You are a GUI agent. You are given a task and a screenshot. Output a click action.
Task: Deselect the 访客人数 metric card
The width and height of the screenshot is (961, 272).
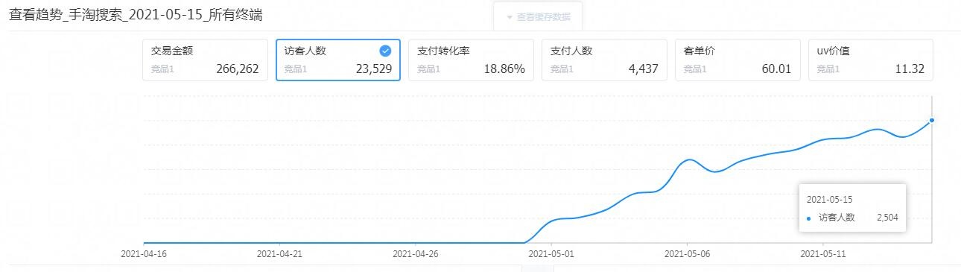coord(338,60)
